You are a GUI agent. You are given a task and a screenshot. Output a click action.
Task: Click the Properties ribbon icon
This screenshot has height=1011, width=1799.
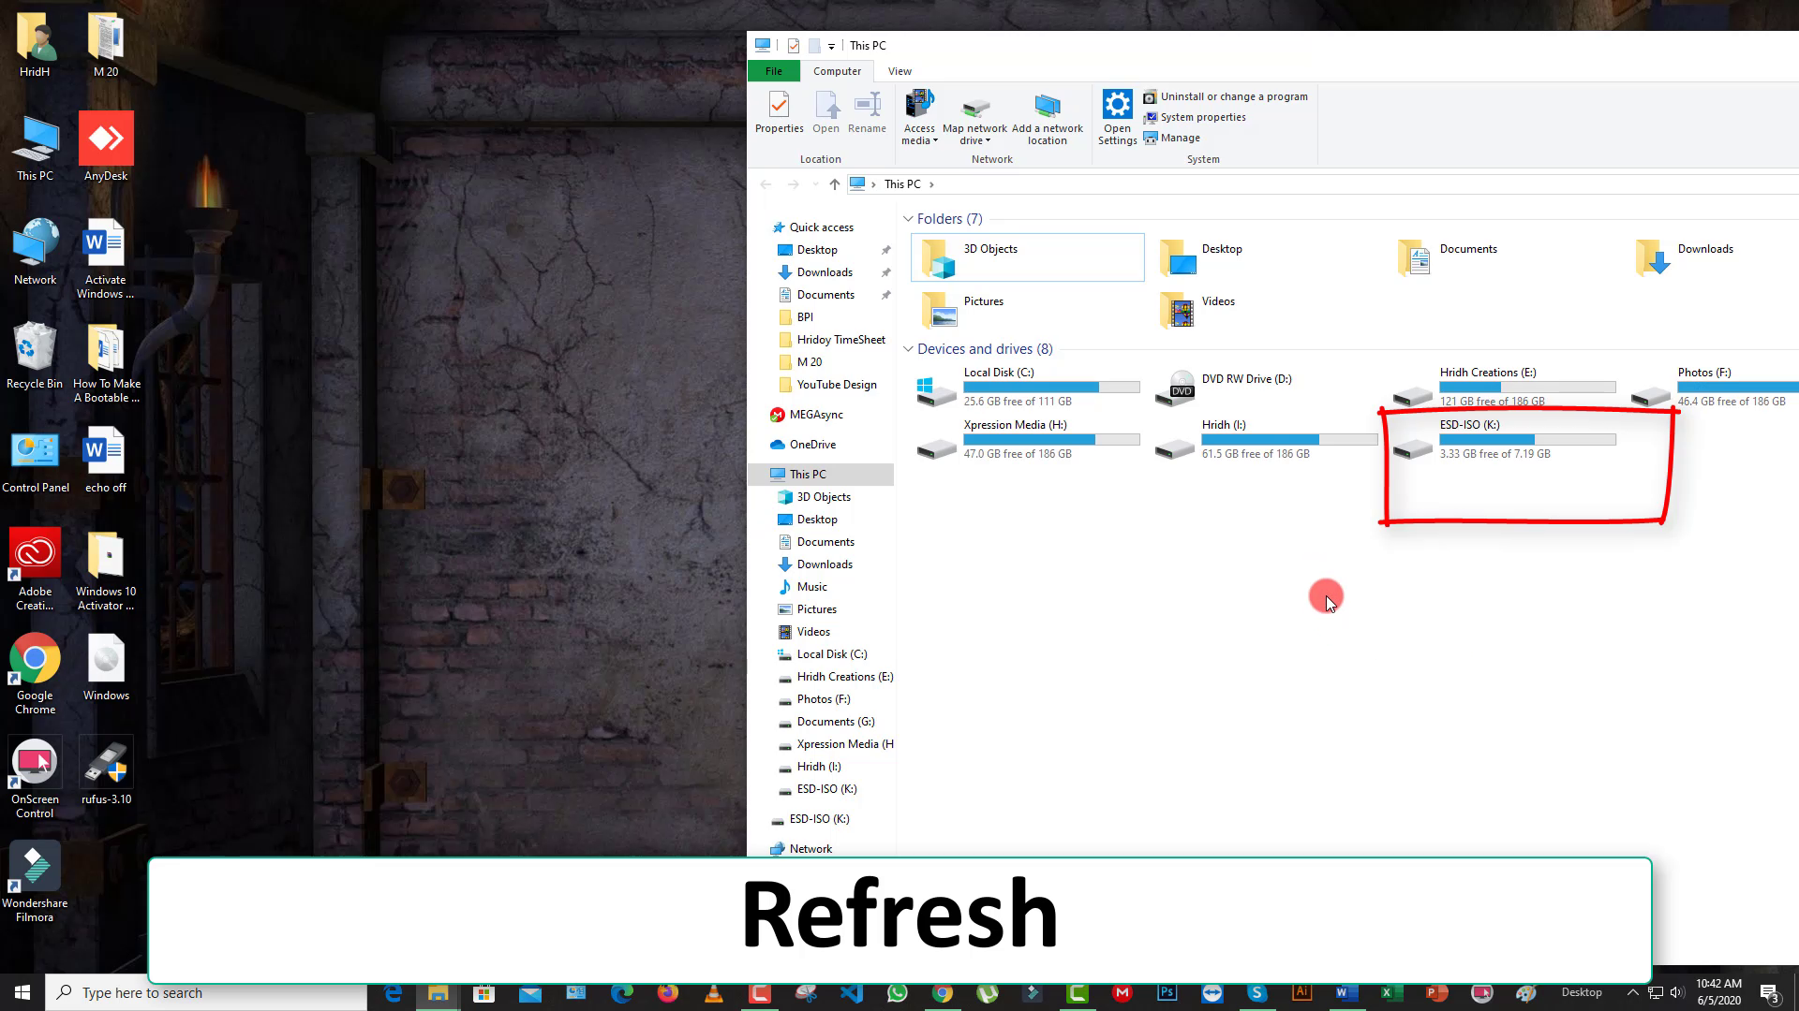[779, 112]
